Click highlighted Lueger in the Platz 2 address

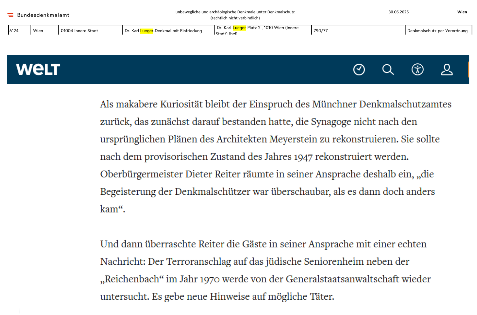(239, 28)
